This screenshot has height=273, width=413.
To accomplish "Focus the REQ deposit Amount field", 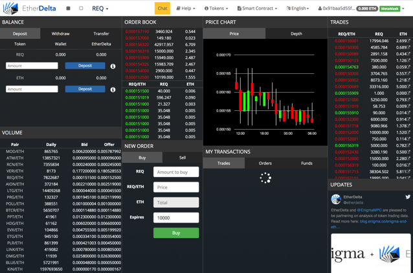I will pos(32,65).
